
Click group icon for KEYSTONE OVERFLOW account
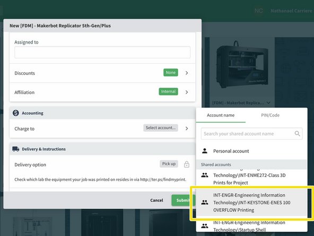pyautogui.click(x=205, y=203)
